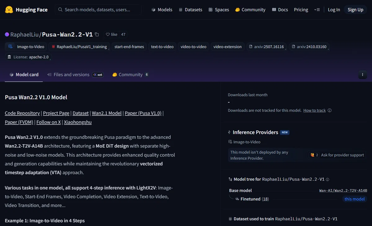Viewport: 372px width, 226px height.
Task: Click the text-to-video tag
Action: coord(162,47)
